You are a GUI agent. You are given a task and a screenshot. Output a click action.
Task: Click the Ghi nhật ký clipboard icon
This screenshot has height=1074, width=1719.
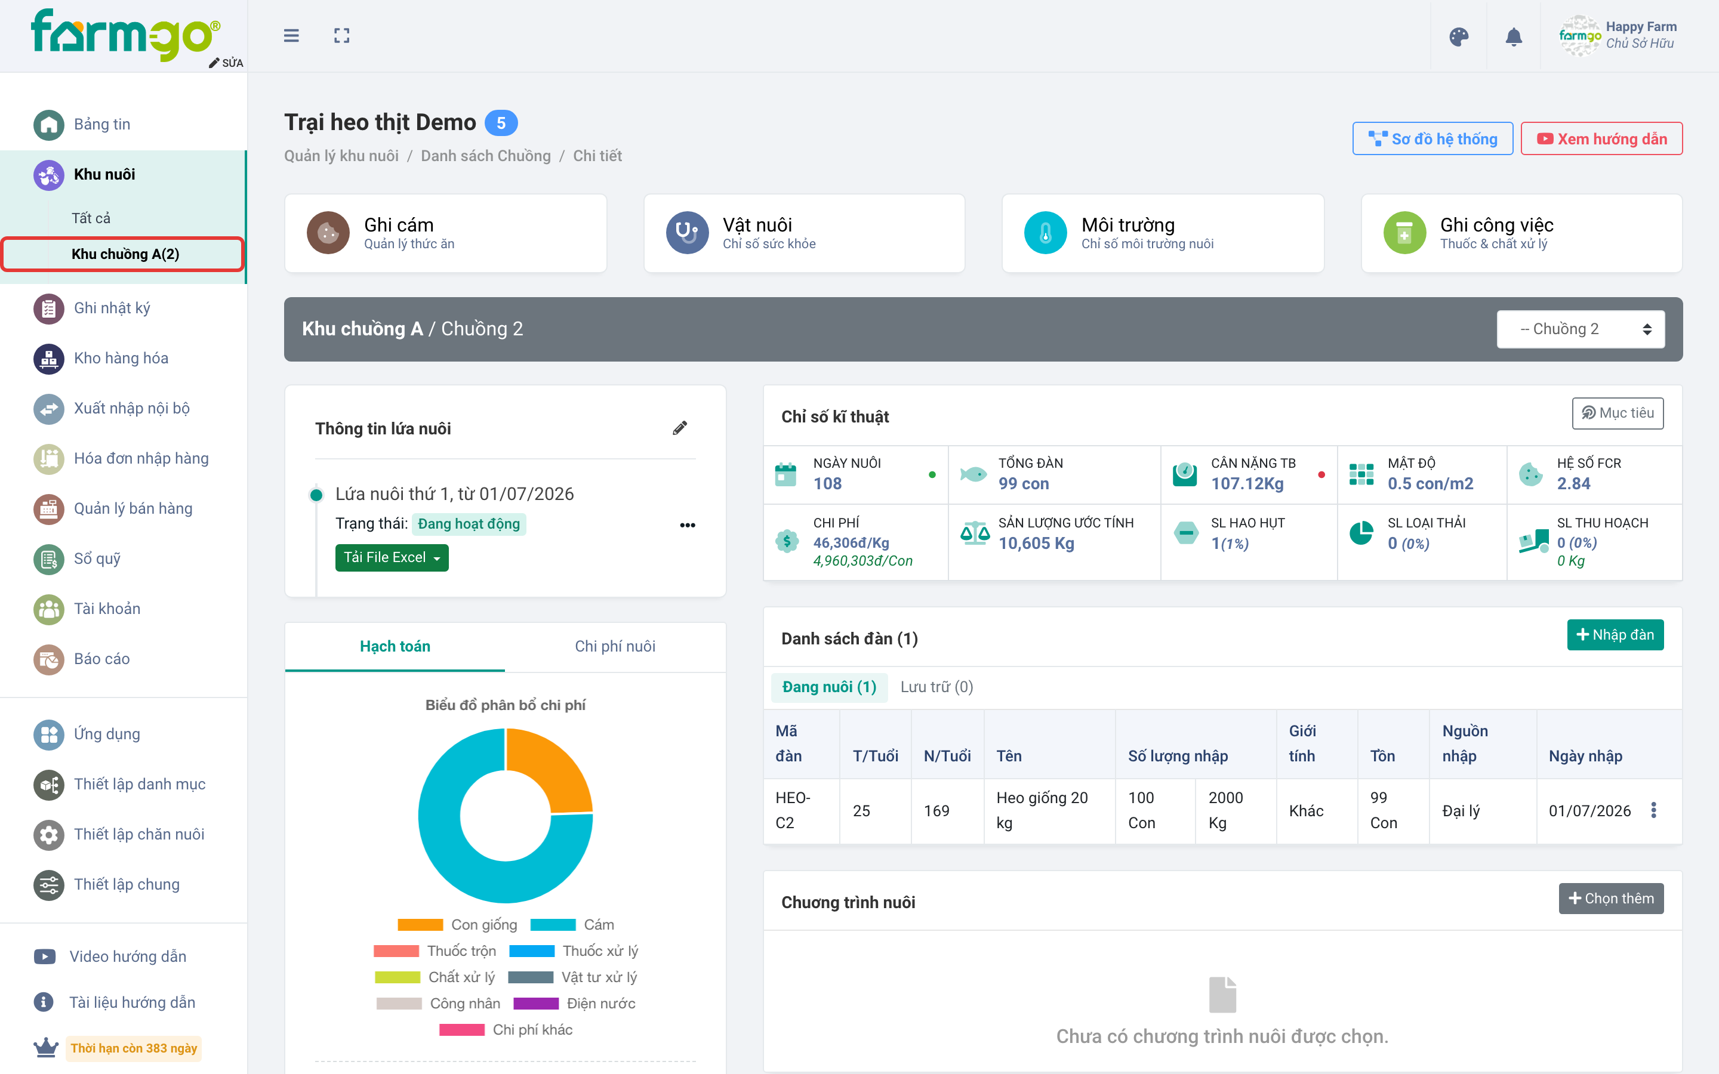[48, 308]
